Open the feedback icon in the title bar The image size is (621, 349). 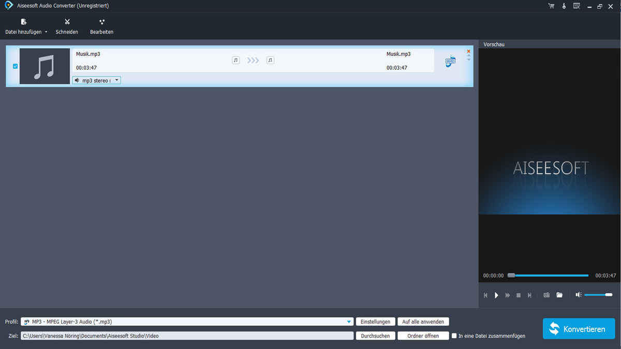pyautogui.click(x=576, y=6)
